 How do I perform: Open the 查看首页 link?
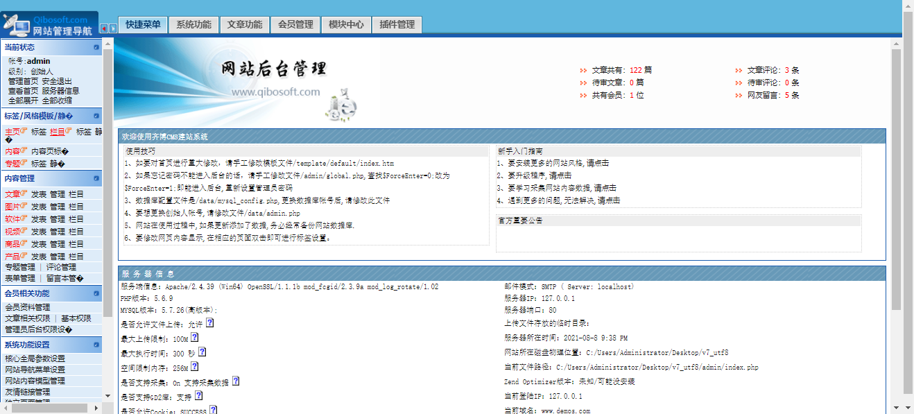[23, 91]
